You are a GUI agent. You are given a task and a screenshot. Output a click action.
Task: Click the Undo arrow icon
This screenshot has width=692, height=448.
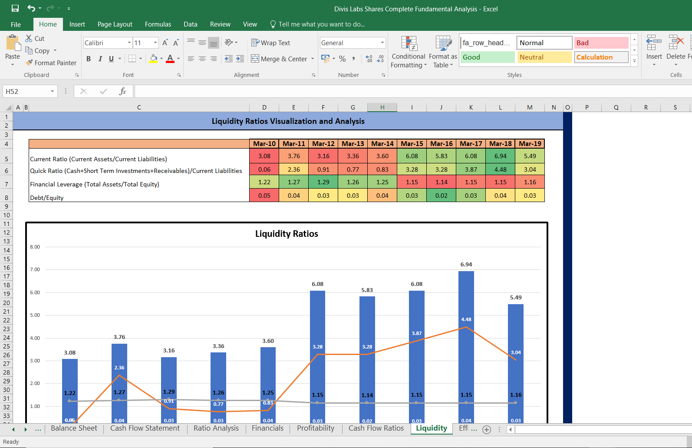point(31,8)
